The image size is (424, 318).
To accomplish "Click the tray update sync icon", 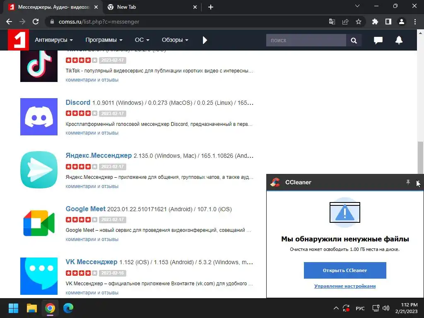I will [x=346, y=308].
